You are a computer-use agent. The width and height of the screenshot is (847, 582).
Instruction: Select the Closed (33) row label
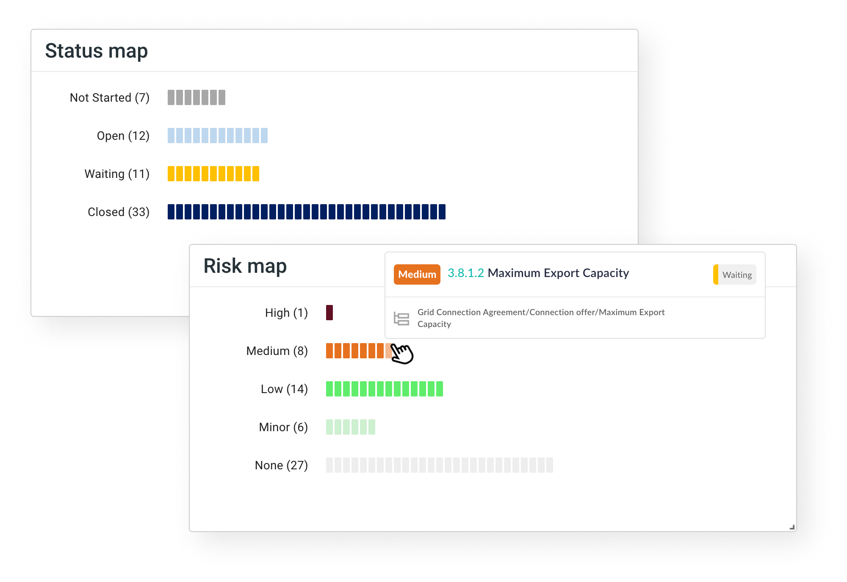119,212
